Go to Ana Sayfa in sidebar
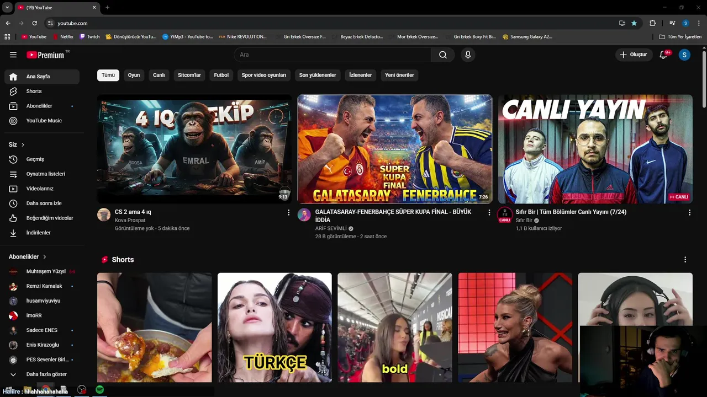 [42, 77]
